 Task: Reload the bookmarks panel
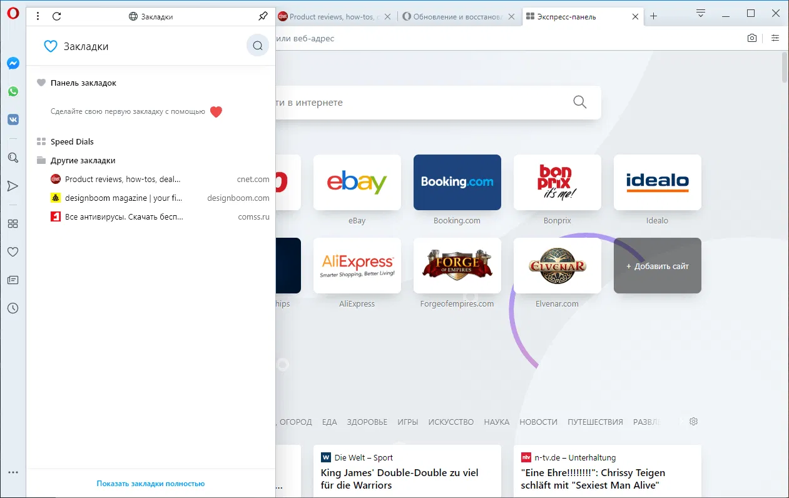pos(57,16)
